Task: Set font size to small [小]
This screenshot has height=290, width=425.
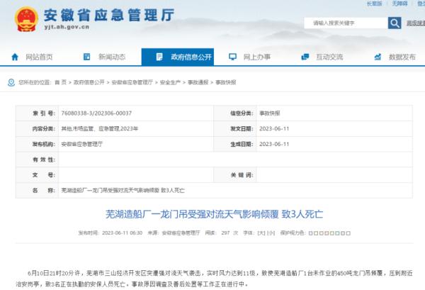Action: click(x=271, y=233)
